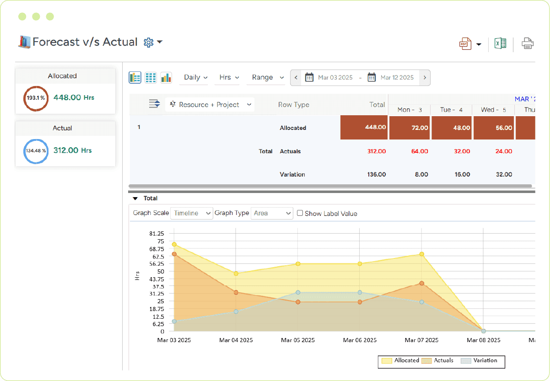Open the start date calendar picker
The image size is (550, 381).
[311, 77]
